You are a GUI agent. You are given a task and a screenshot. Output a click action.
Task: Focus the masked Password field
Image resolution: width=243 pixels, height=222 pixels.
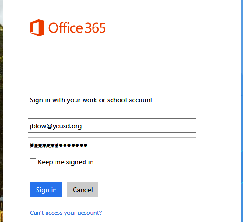(x=112, y=144)
